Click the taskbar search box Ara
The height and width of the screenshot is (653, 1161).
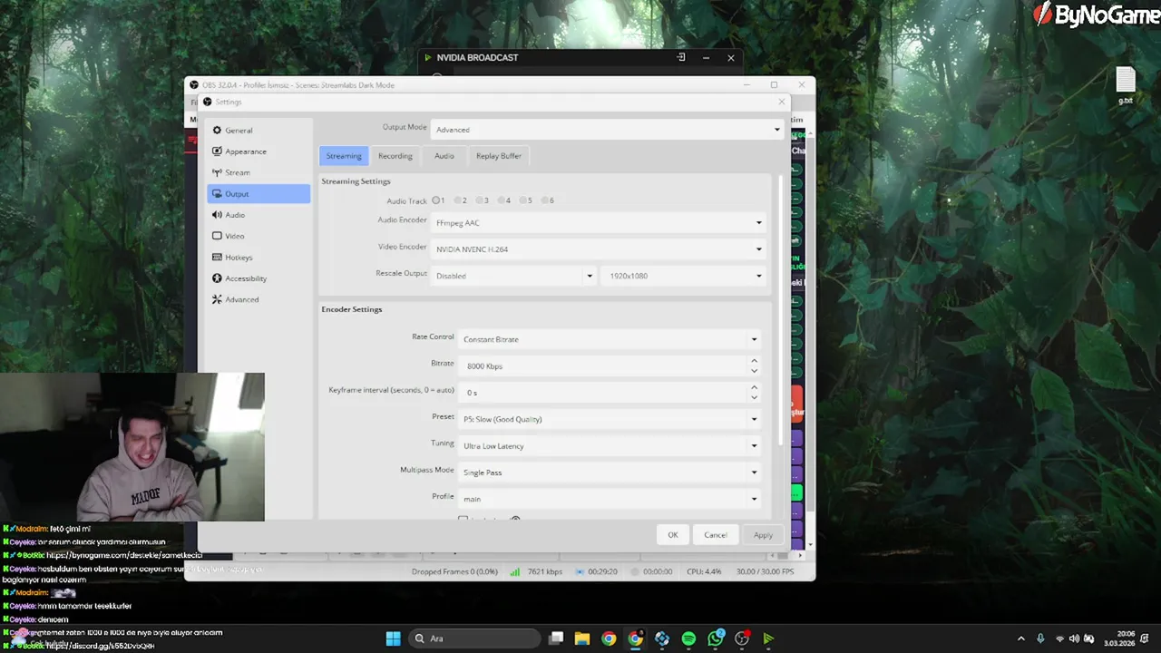click(x=473, y=638)
